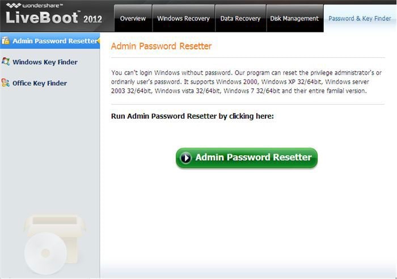Click the lock icon beside Admin Password Resetter
Screen dimensions: 397x279
pos(5,41)
